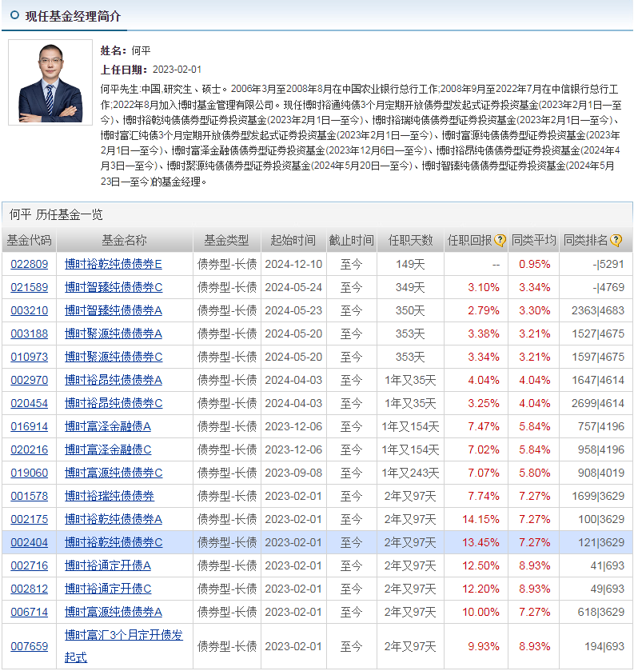Click tenure cell 149天
Viewport: 634px width, 671px height.
(x=410, y=264)
